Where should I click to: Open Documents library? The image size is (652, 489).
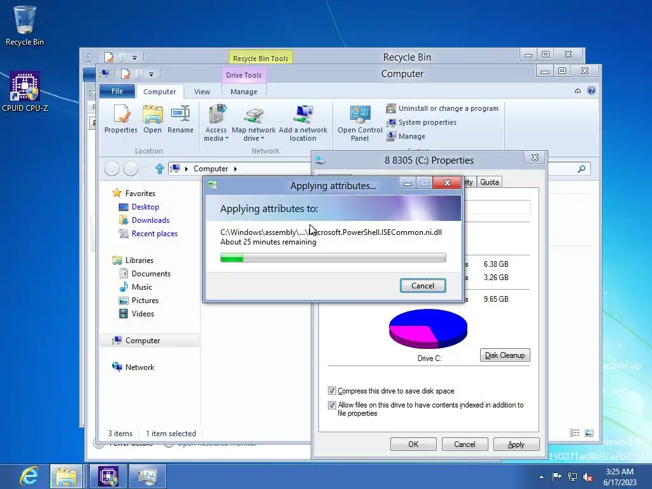coord(145,274)
